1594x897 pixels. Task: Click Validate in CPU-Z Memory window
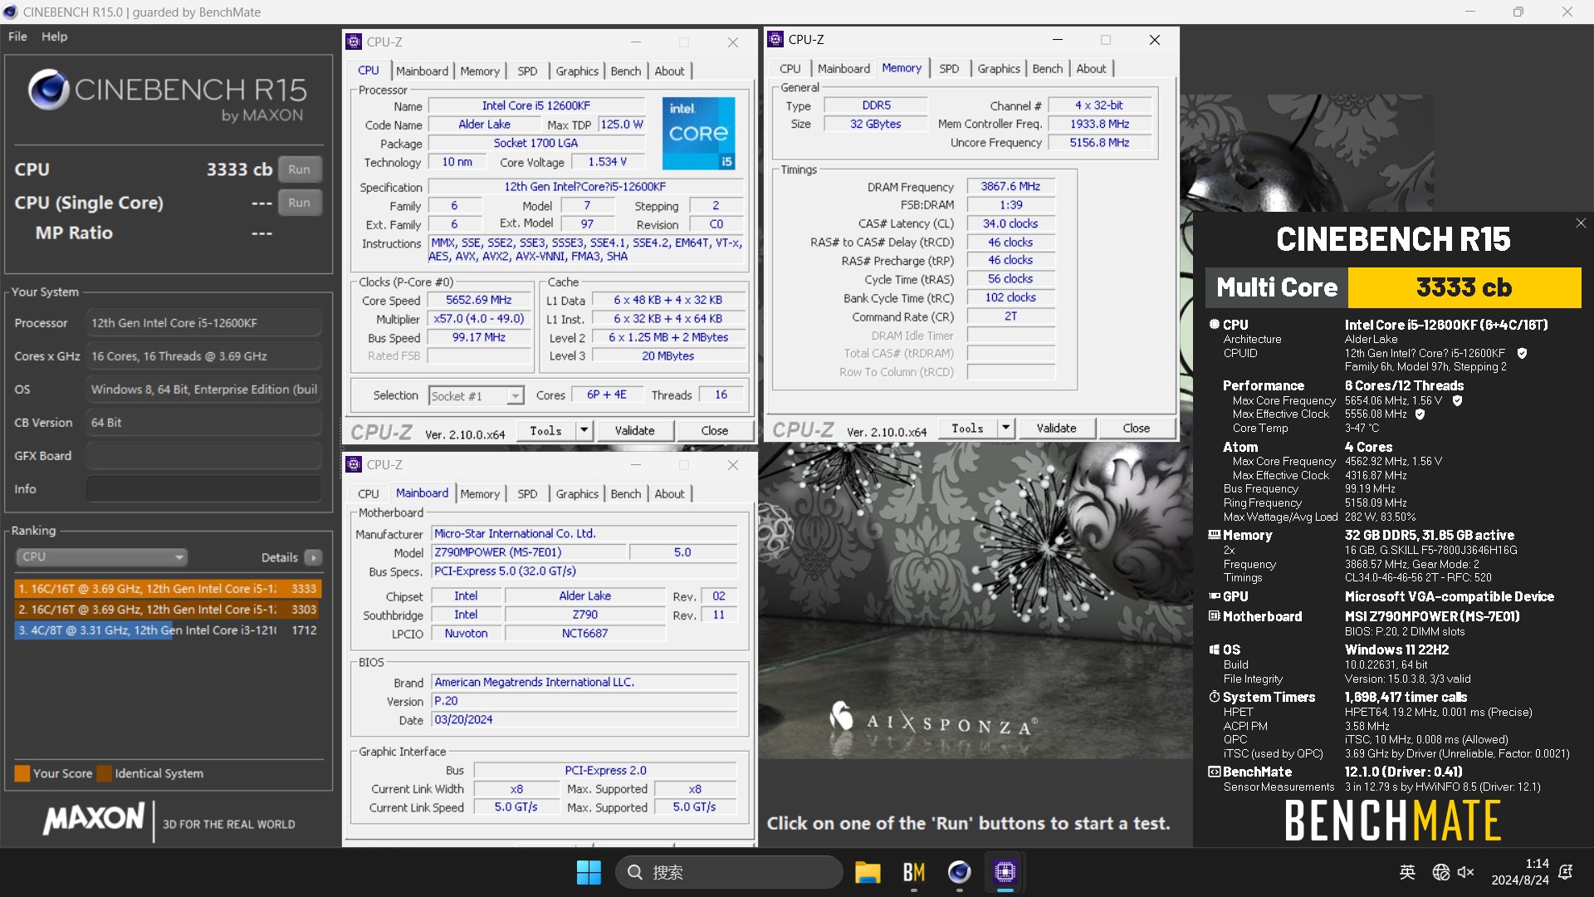point(1056,428)
